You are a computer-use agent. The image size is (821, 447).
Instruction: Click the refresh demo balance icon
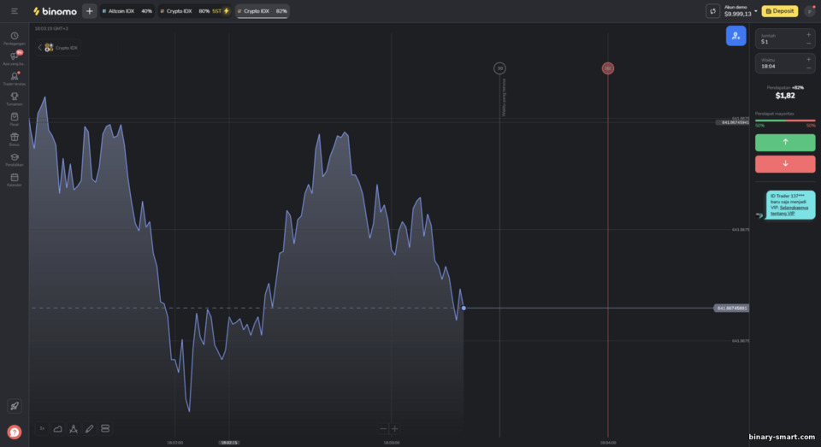pos(712,11)
